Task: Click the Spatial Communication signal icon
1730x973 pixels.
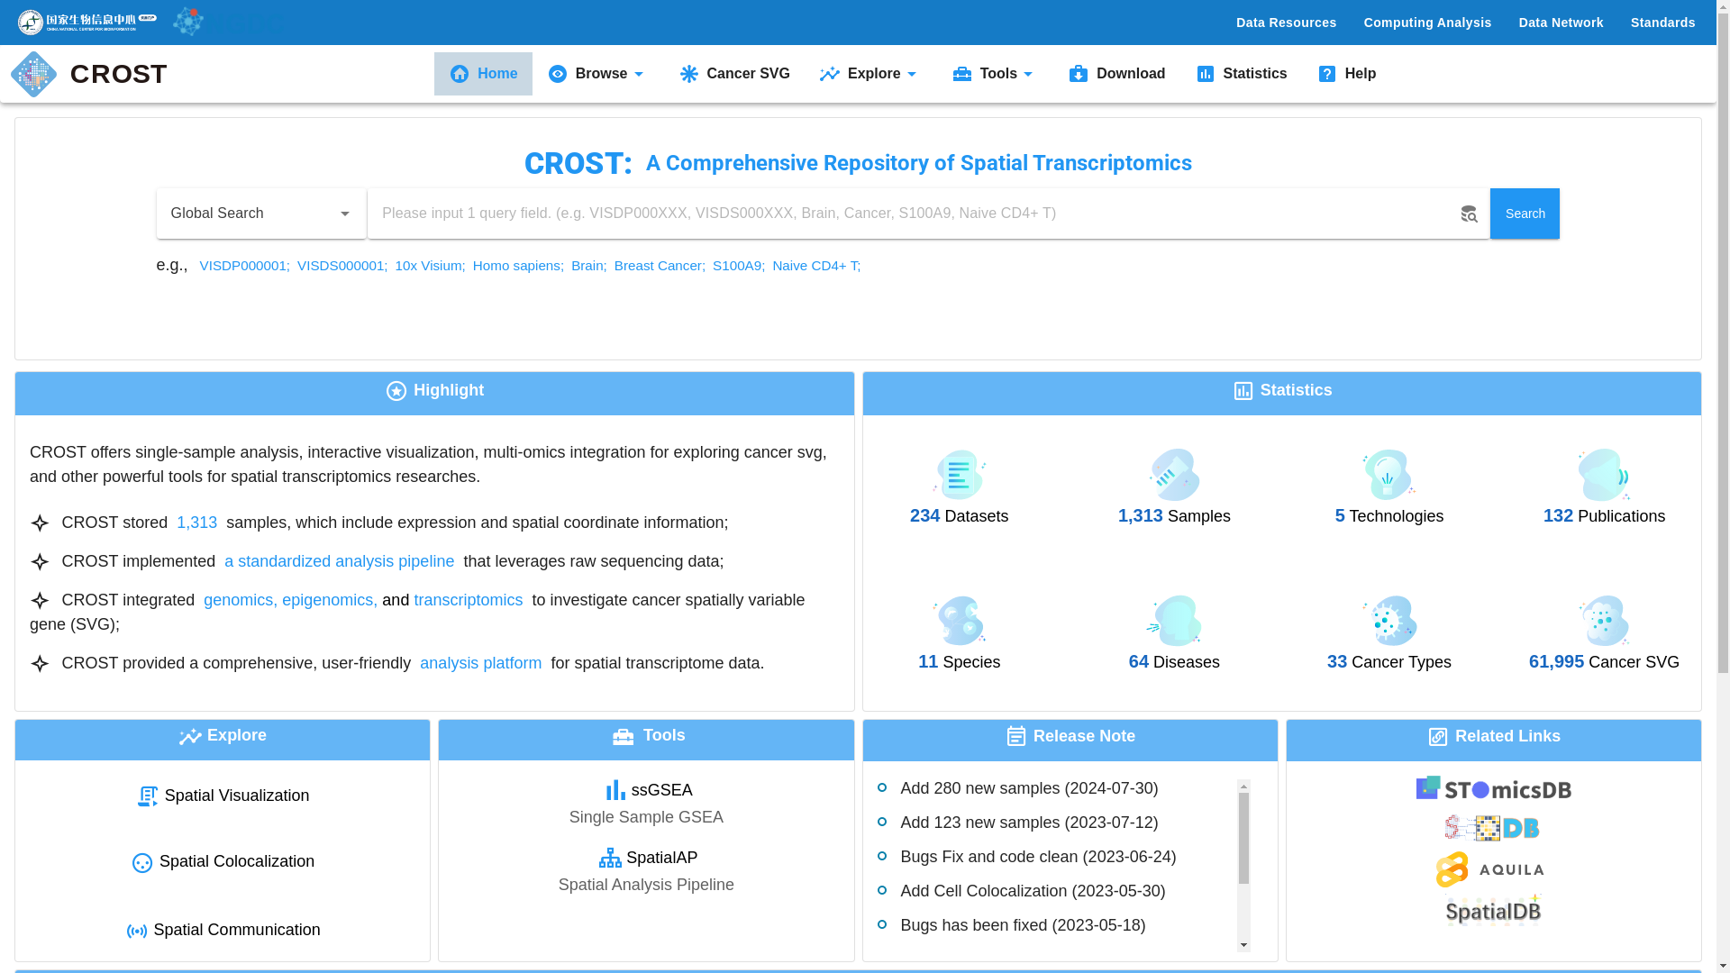Action: click(x=137, y=931)
